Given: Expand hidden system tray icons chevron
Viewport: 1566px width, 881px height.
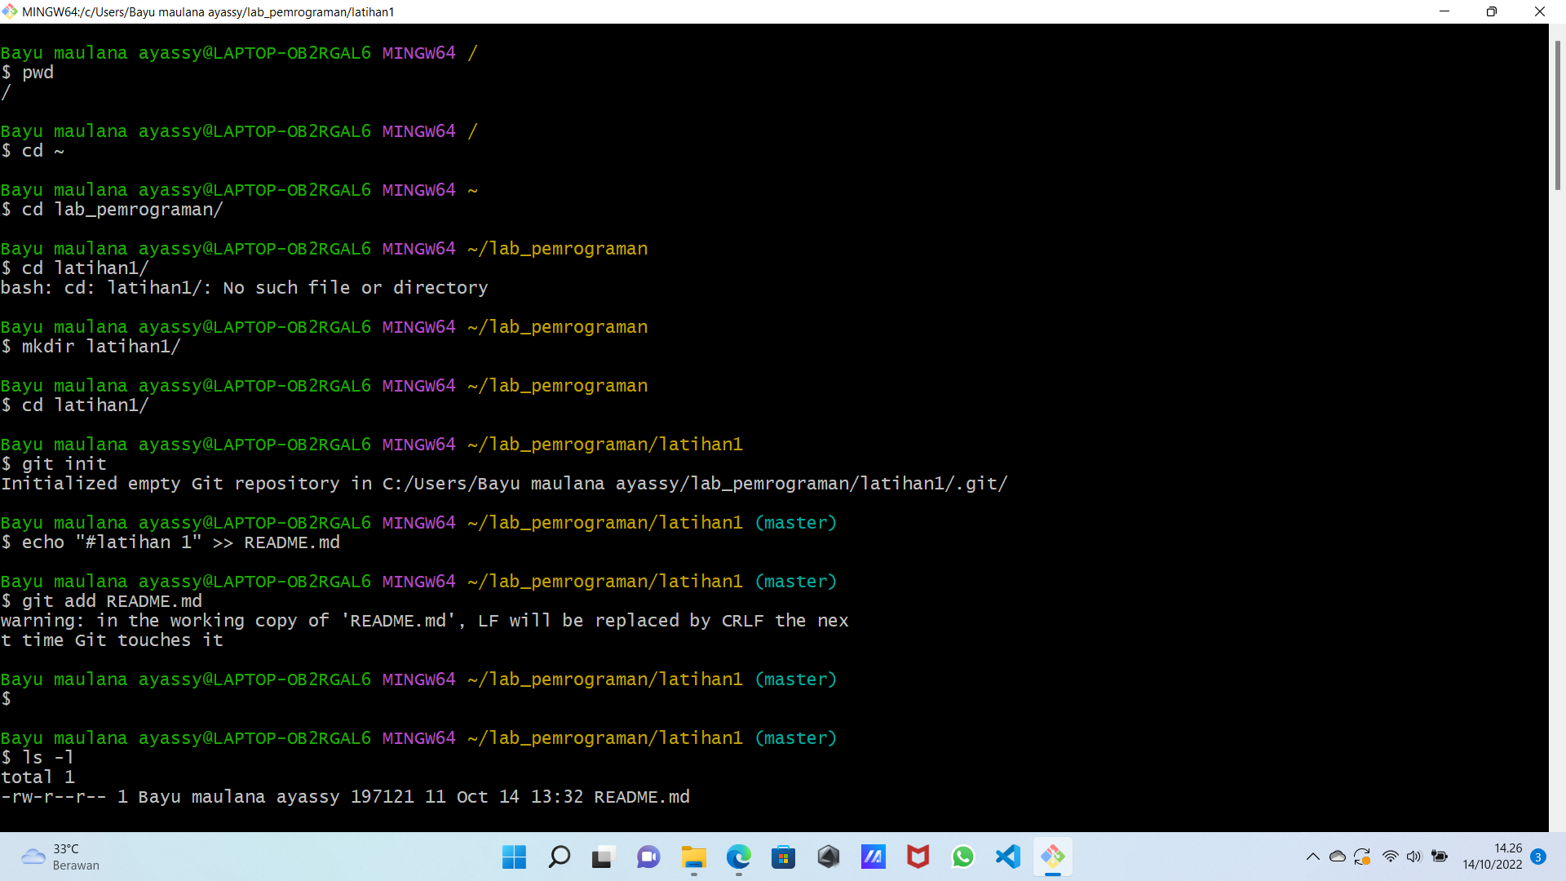Looking at the screenshot, I should click(x=1312, y=857).
